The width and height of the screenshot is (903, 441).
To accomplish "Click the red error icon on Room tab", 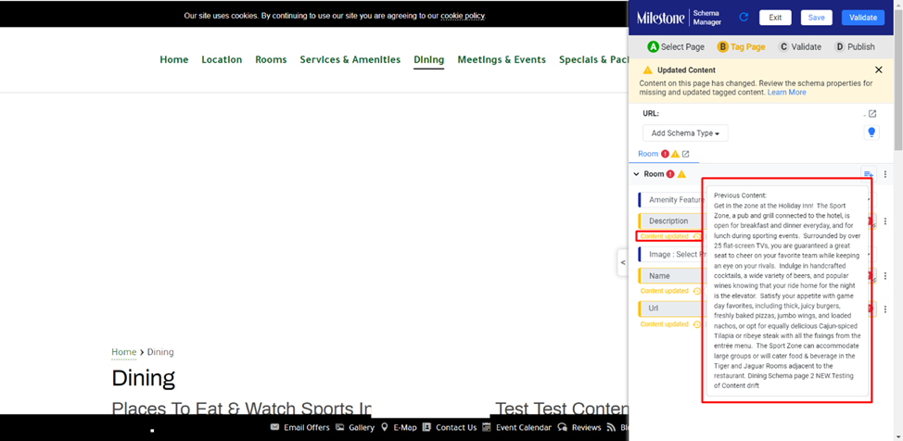I will click(x=665, y=155).
